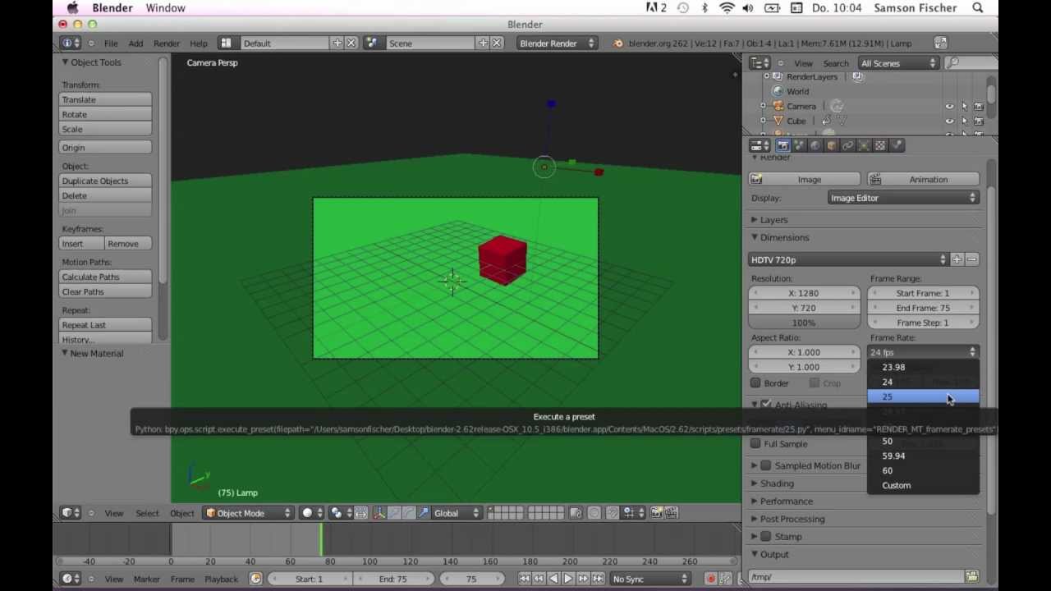The image size is (1051, 591).
Task: Open the pivot point selector icon
Action: point(341,513)
